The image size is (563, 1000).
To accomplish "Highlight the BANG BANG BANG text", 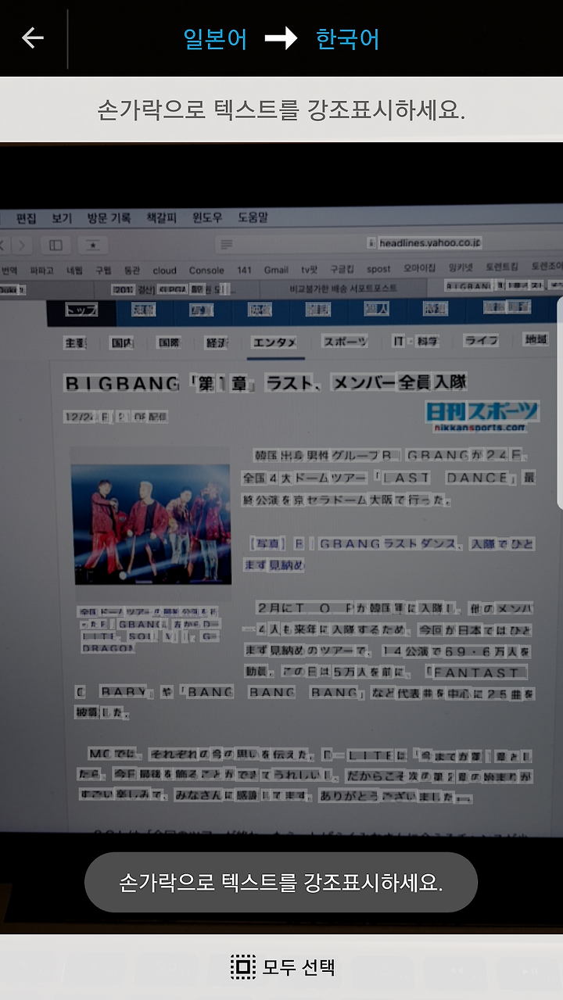I will [273, 692].
